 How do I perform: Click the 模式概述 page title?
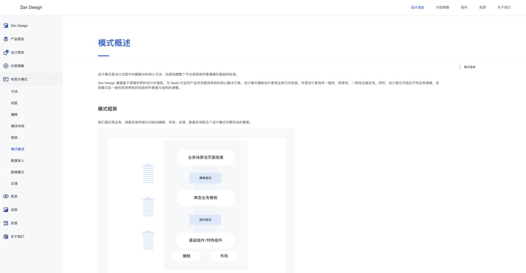tap(114, 43)
